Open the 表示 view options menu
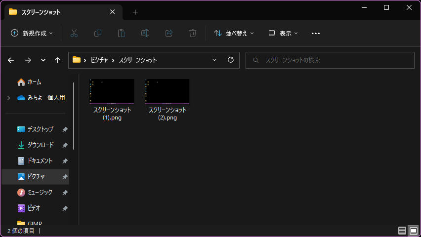Image resolution: width=421 pixels, height=237 pixels. click(x=283, y=33)
